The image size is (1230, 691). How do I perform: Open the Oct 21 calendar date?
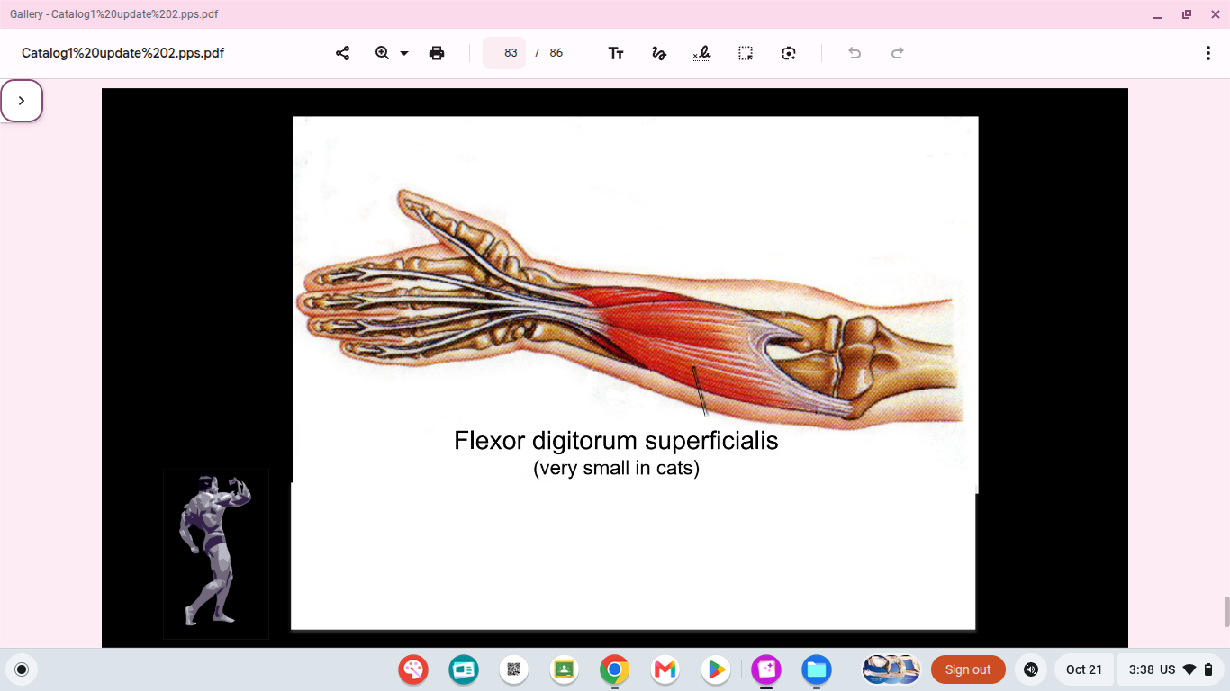point(1084,669)
